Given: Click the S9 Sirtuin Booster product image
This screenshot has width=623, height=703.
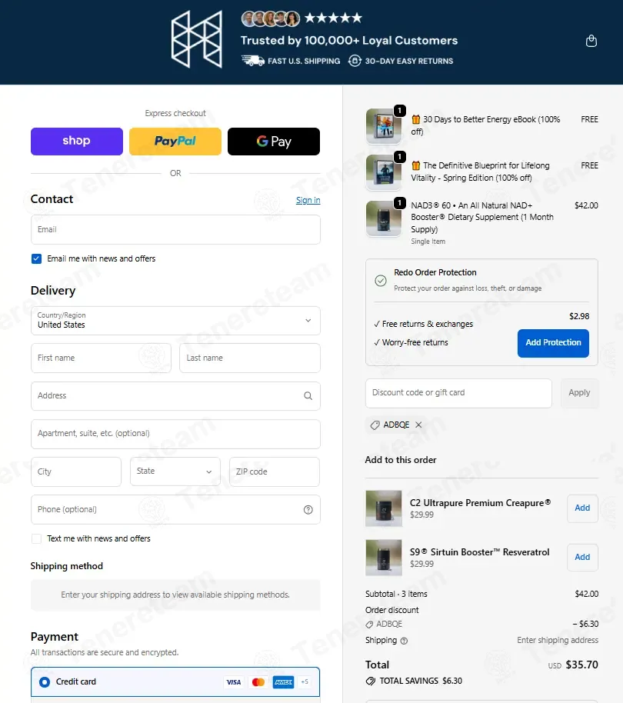Looking at the screenshot, I should (384, 558).
